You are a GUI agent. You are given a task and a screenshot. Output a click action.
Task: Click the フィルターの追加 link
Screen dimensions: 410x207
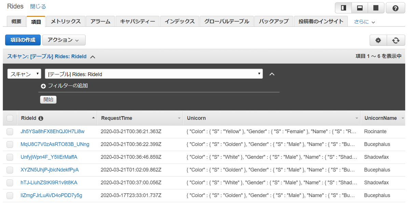pos(68,86)
